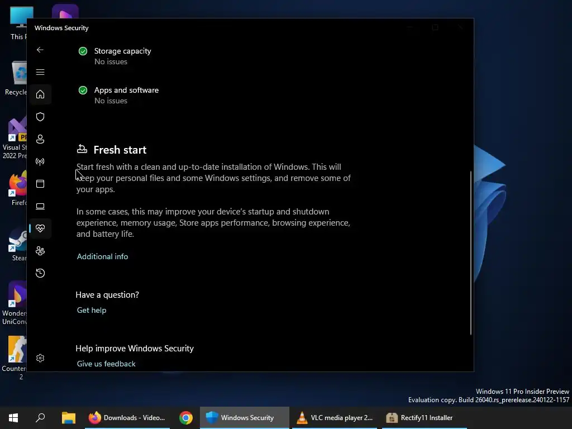Open the Windows Start menu
572x429 pixels.
(x=13, y=418)
